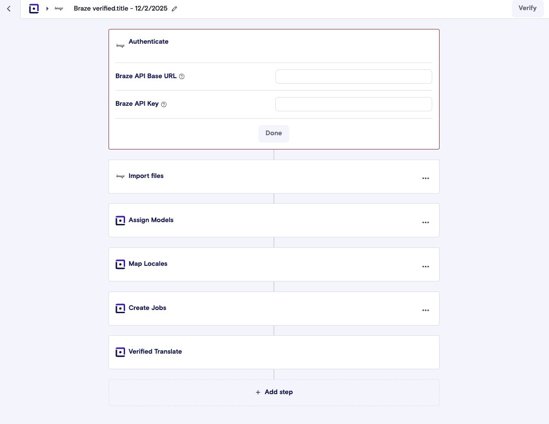Click the app logo in the breadcrumb bar
Viewport: 549px width, 424px height.
pos(34,8)
